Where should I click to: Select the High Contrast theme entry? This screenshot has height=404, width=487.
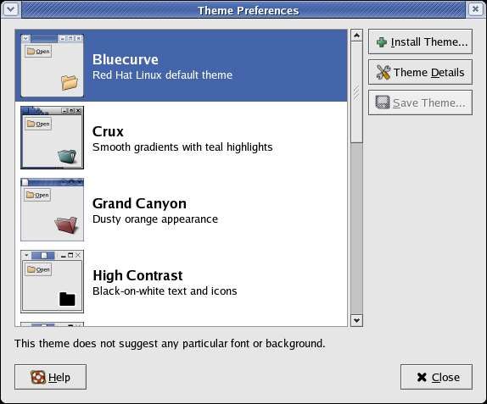point(181,281)
